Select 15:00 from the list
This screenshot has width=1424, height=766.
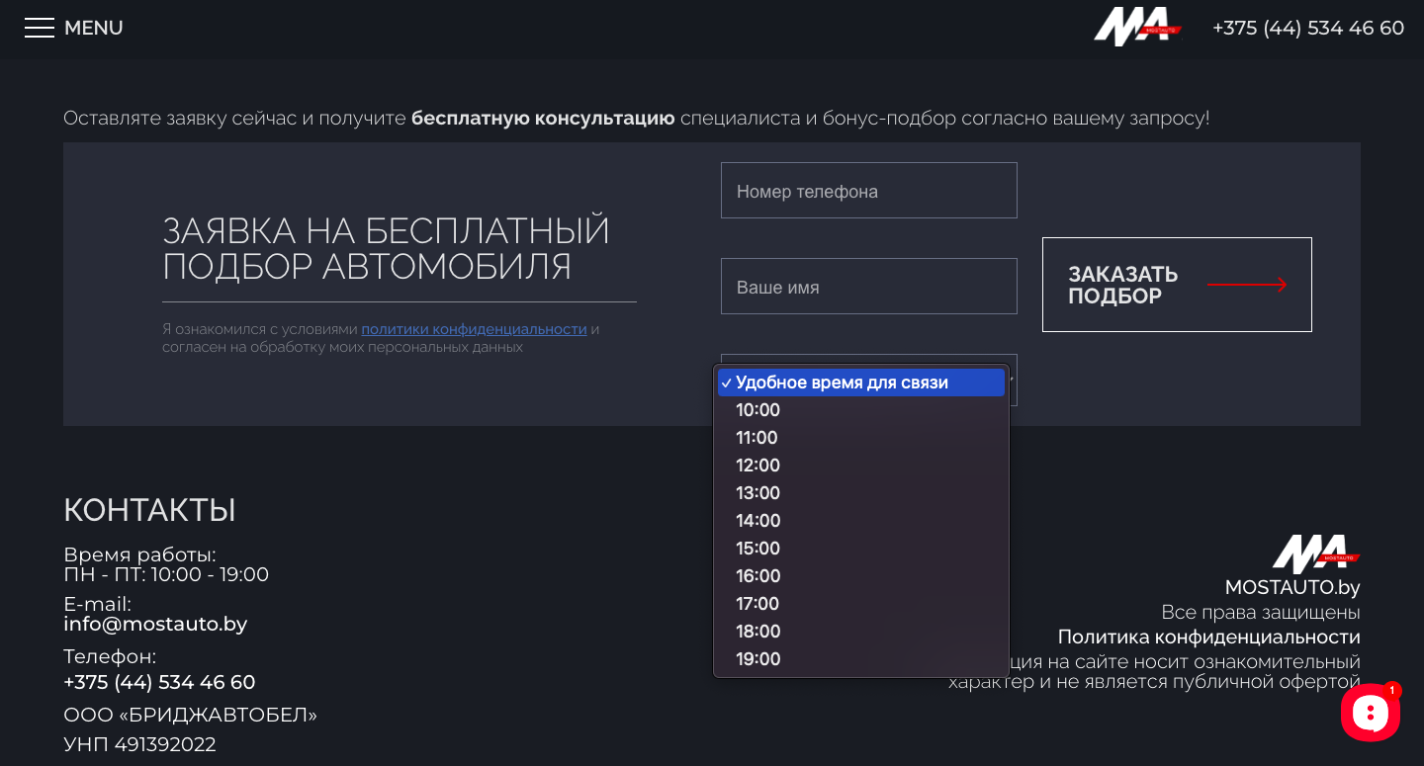coord(758,549)
